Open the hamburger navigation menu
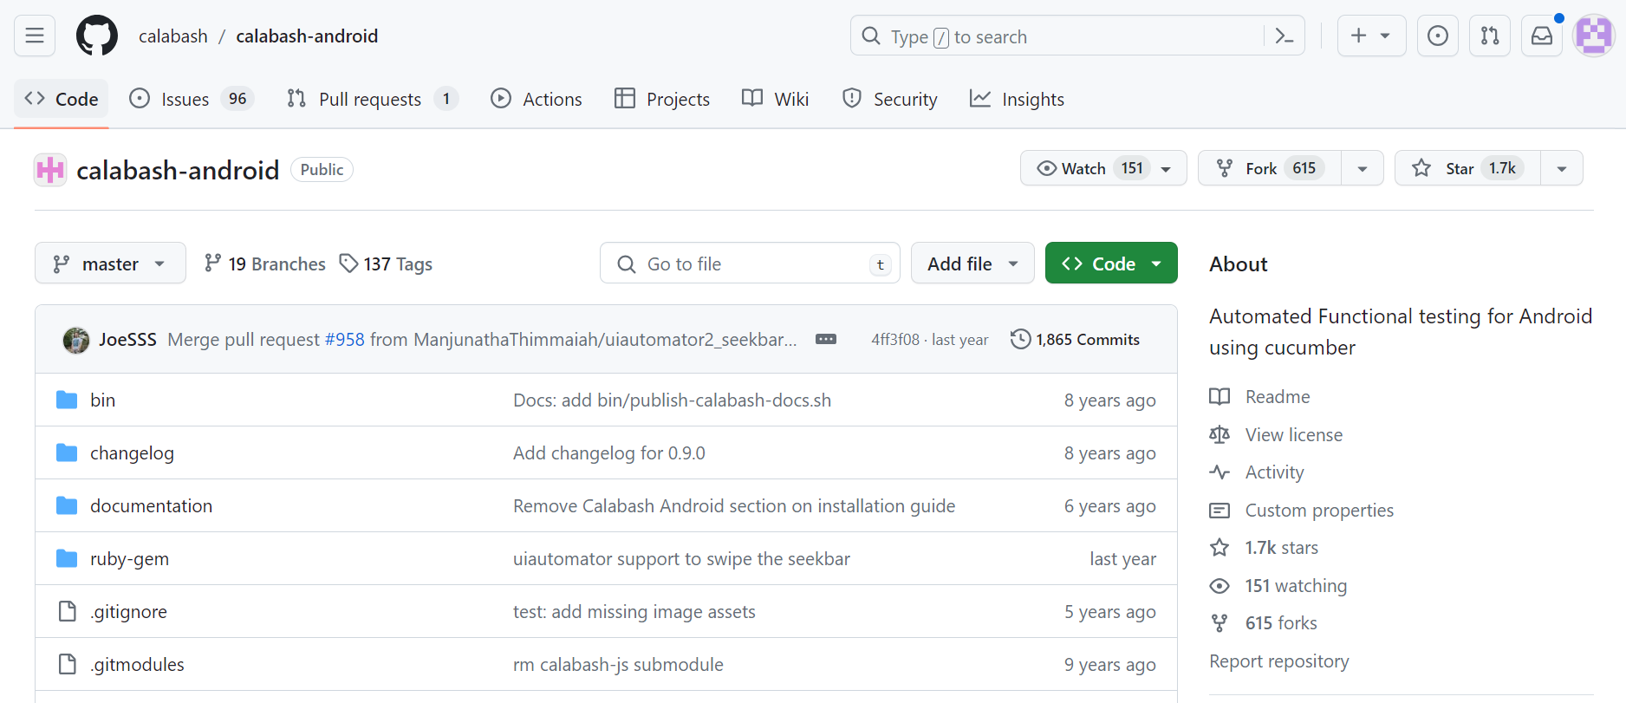Screen dimensions: 1626x703 click(x=35, y=36)
